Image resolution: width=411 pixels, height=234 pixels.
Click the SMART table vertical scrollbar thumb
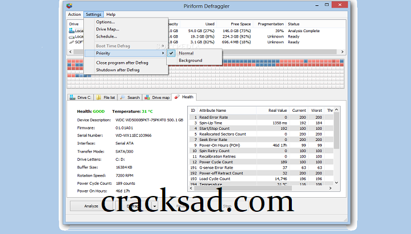coord(336,130)
